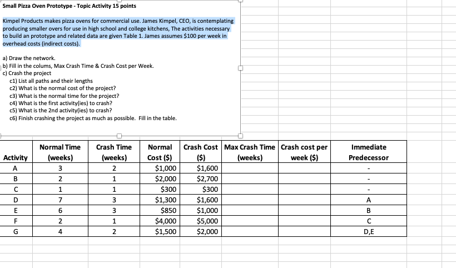This screenshot has height=268, width=456.
Task: Select the 'b) Fill in the colums' line
Action: 78,66
